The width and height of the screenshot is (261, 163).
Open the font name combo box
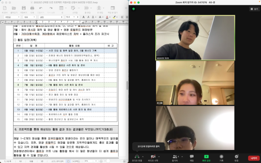click(51, 17)
